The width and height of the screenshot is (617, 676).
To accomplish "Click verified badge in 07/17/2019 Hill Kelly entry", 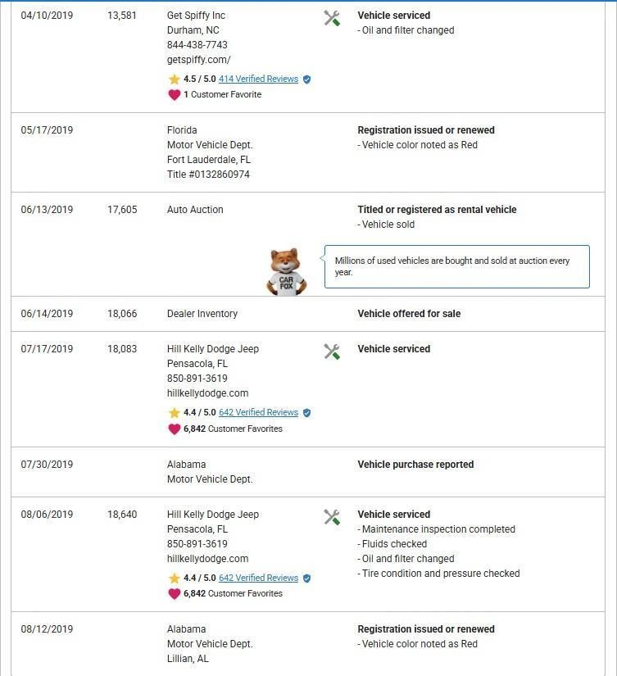I will pyautogui.click(x=306, y=413).
